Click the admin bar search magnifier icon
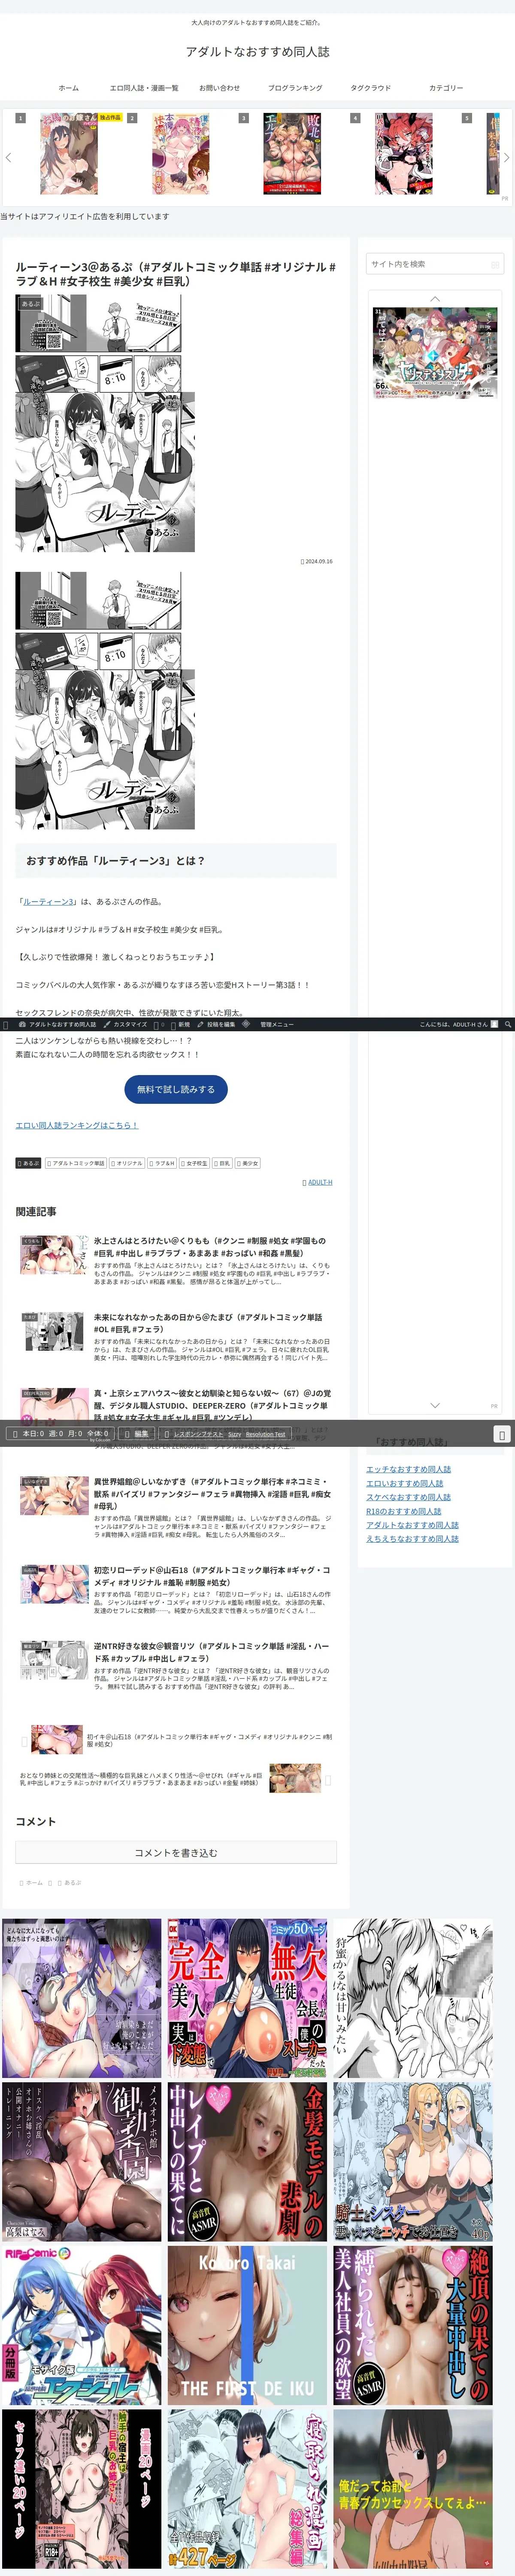The height and width of the screenshot is (2576, 515). click(x=508, y=1024)
